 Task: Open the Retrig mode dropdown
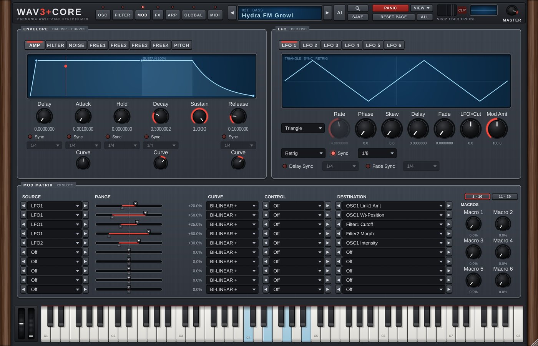tap(303, 153)
